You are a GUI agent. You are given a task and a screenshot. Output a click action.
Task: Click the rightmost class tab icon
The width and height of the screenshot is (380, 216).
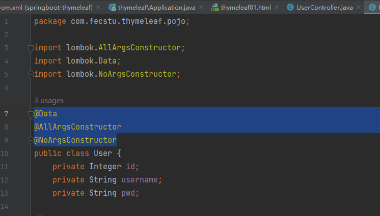[x=372, y=8]
